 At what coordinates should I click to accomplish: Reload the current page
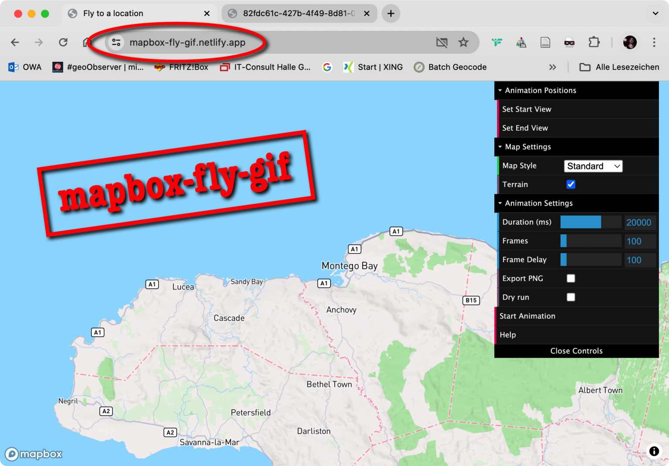pos(63,42)
